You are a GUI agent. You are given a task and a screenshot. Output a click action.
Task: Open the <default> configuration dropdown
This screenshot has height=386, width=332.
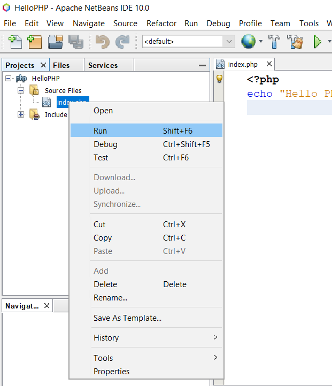(229, 41)
